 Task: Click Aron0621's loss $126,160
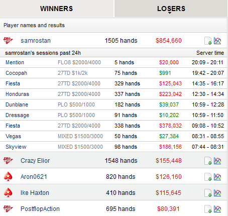(x=169, y=177)
